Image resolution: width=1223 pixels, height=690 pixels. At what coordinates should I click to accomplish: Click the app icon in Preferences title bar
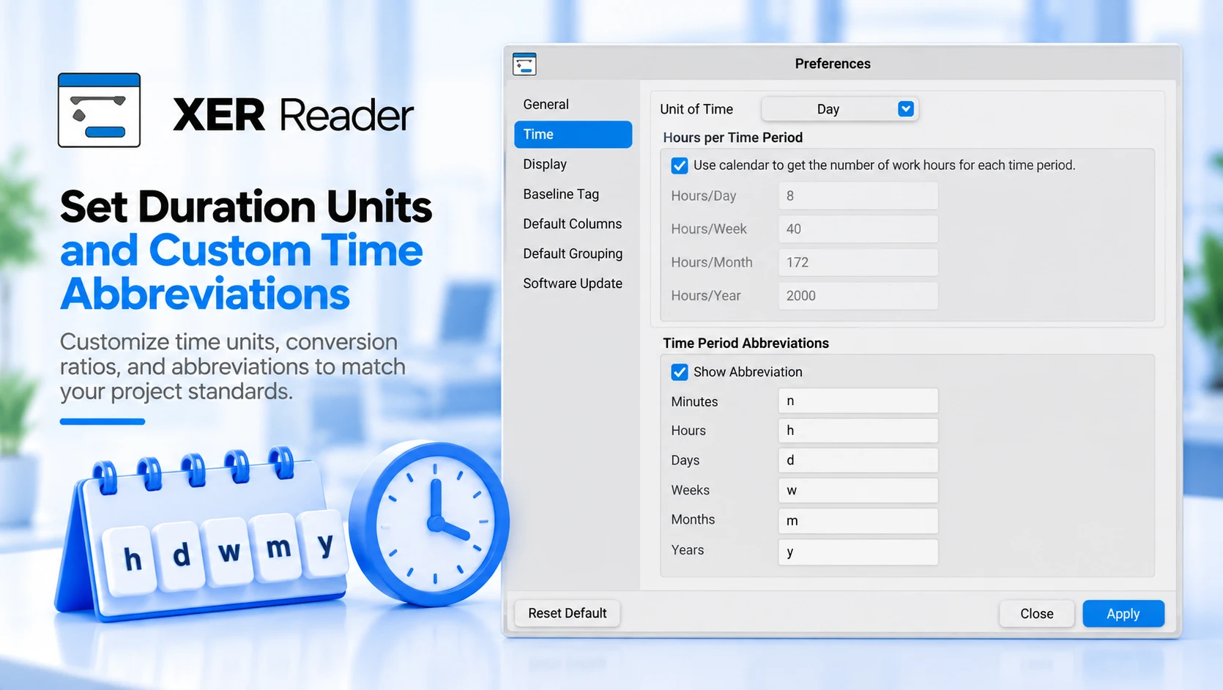[524, 64]
